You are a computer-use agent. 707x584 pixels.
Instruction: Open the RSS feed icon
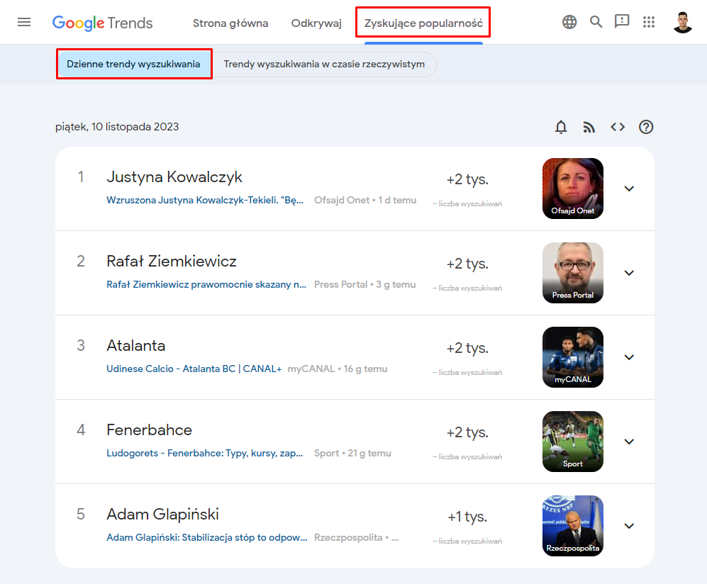coord(589,128)
